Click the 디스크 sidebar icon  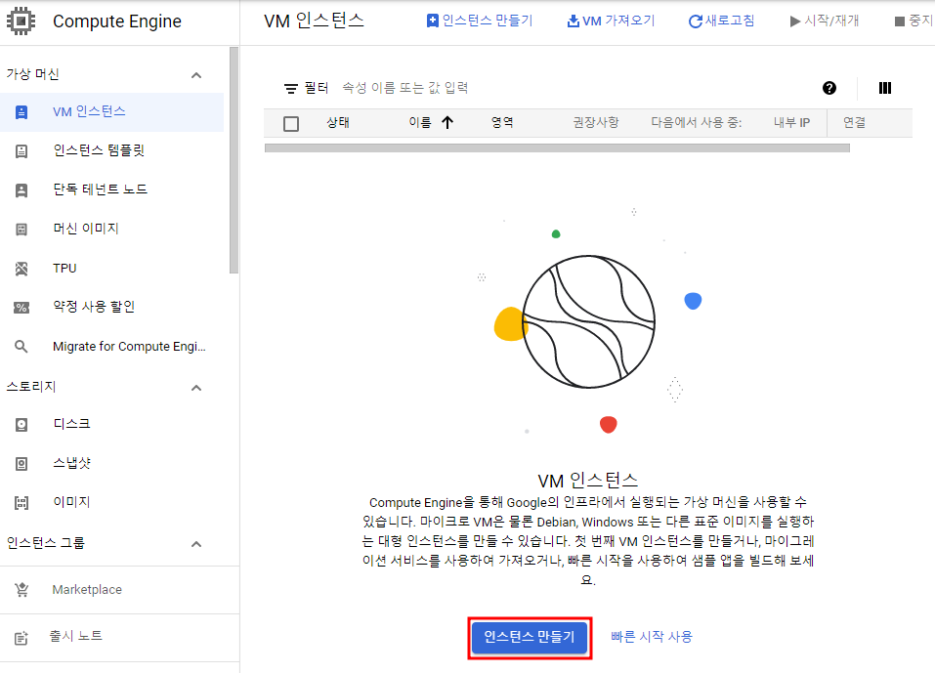21,425
